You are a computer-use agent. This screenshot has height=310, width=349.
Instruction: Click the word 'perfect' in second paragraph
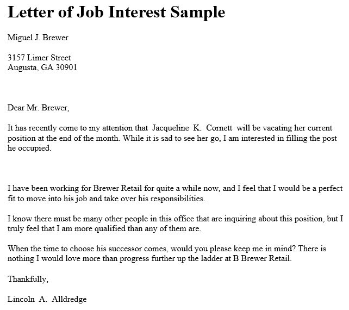[x=331, y=189]
